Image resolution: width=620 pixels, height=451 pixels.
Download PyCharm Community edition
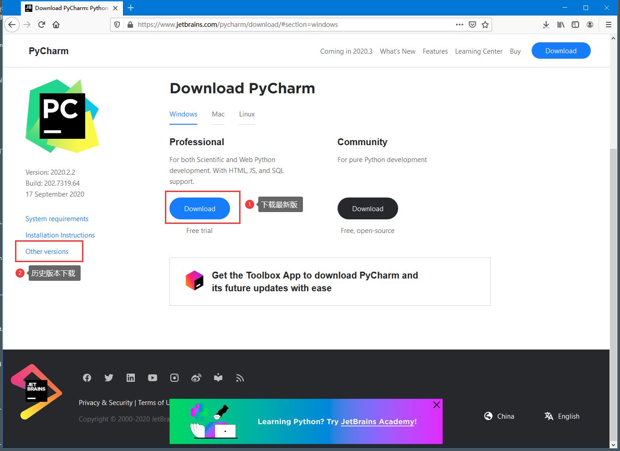coord(368,208)
